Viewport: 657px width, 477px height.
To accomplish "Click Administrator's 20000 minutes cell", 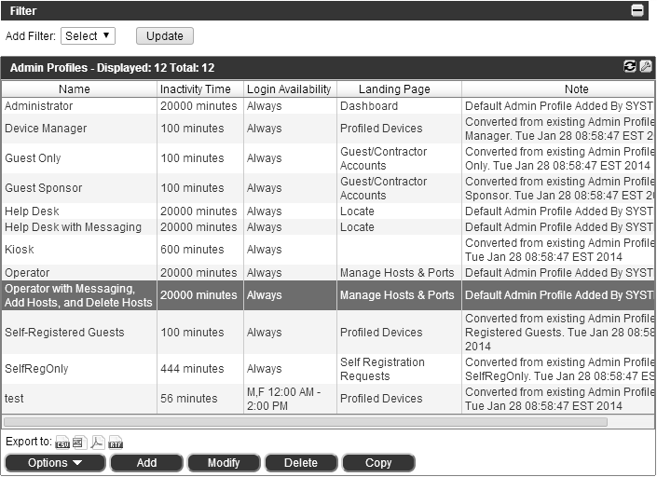I will coord(198,106).
